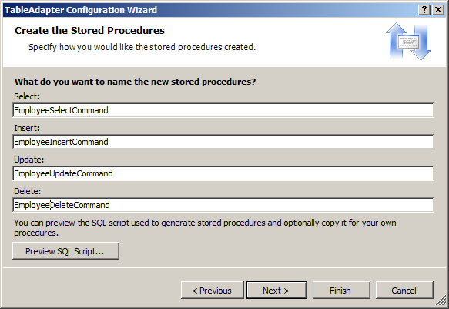The width and height of the screenshot is (449, 309).
Task: Click the Insert: field label
Action: pyautogui.click(x=27, y=128)
